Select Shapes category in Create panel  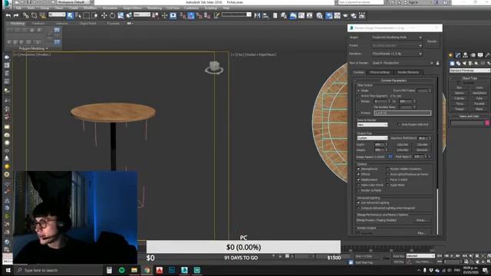coord(458,64)
